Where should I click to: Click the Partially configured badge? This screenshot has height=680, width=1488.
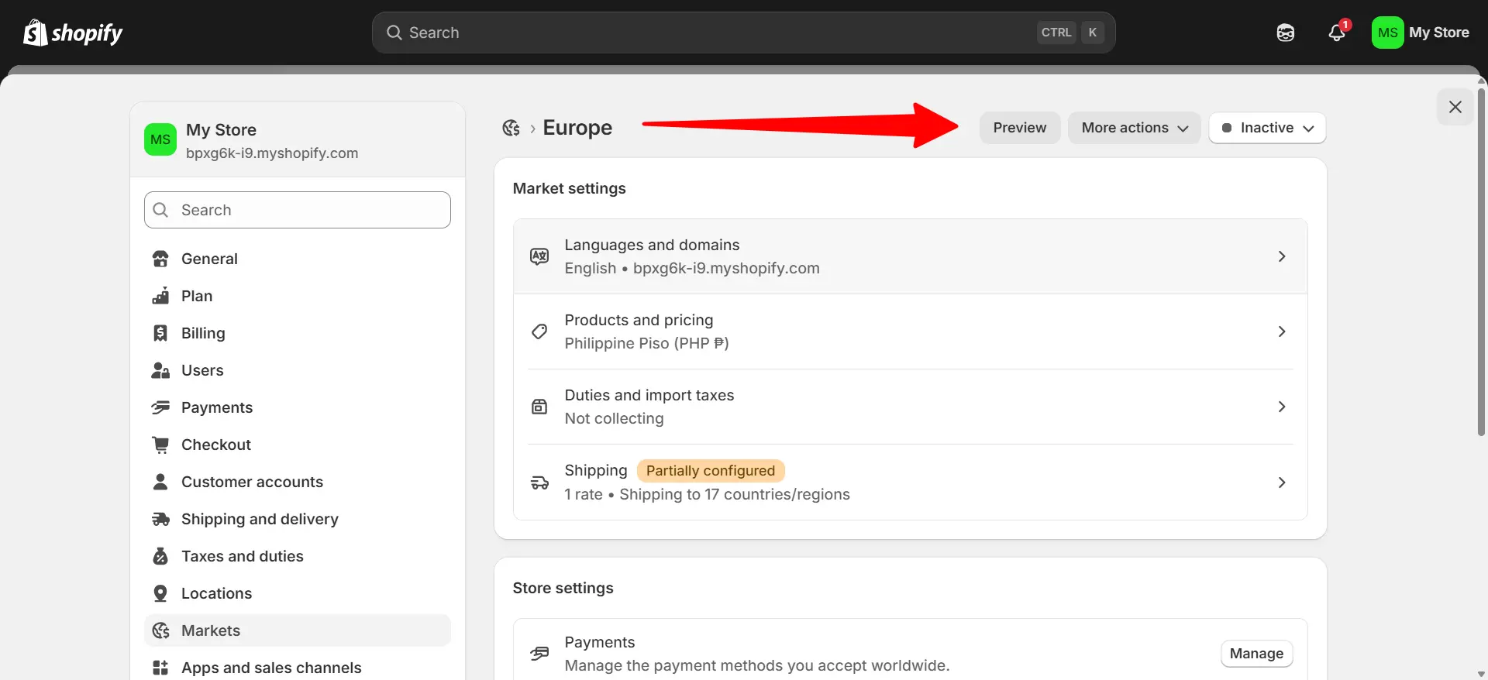click(x=711, y=471)
